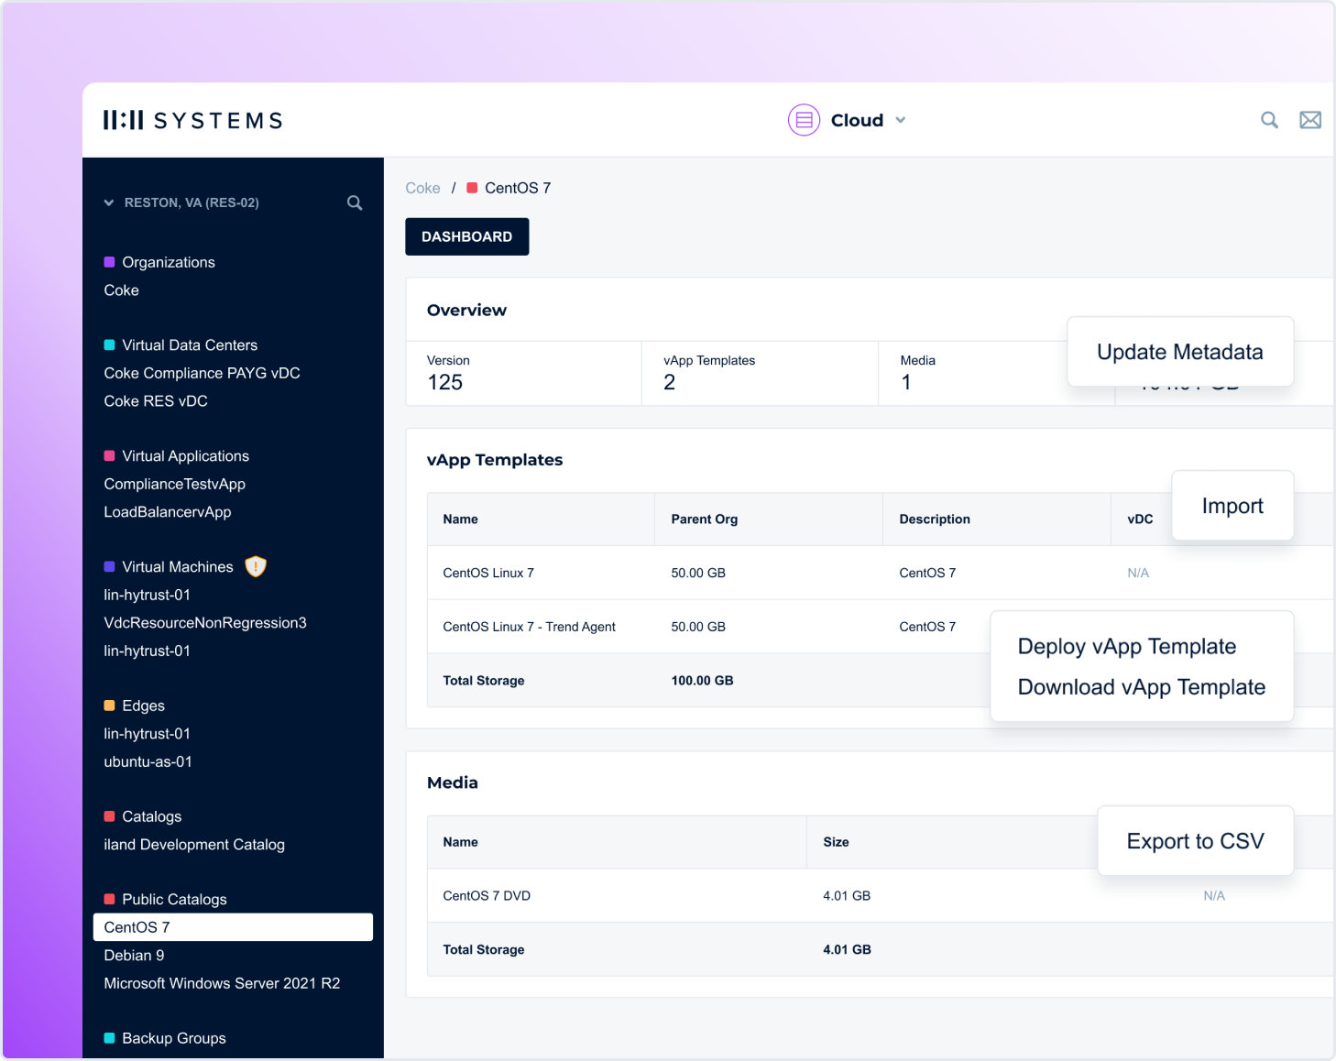Click the search magnifier in the top header

click(1269, 120)
